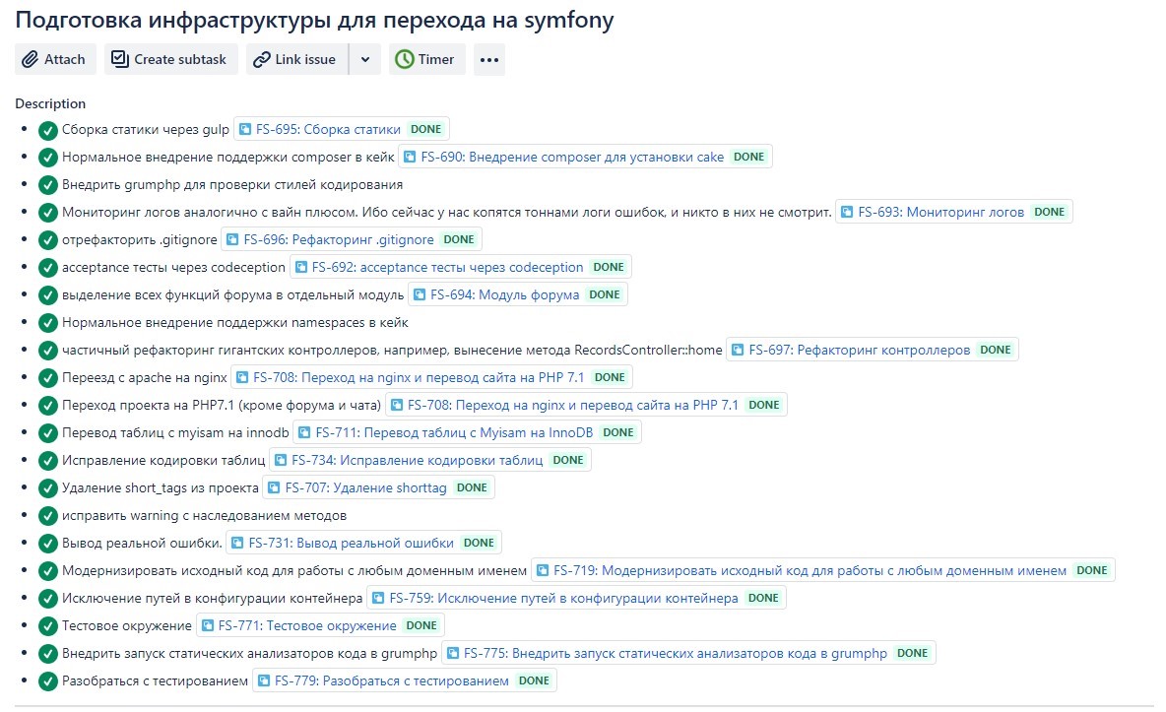Click green checkmark beside Удаление short_tags из проекта
1166x712 pixels.
click(48, 488)
